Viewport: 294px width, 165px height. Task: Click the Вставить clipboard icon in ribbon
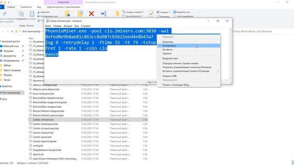click(32, 14)
